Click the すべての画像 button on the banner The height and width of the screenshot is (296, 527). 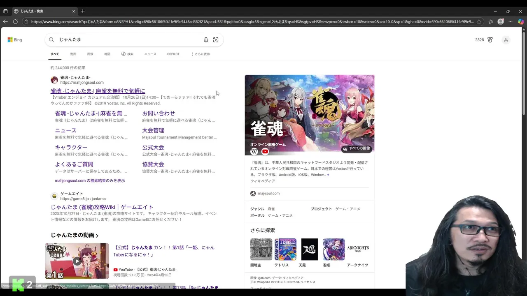357,148
